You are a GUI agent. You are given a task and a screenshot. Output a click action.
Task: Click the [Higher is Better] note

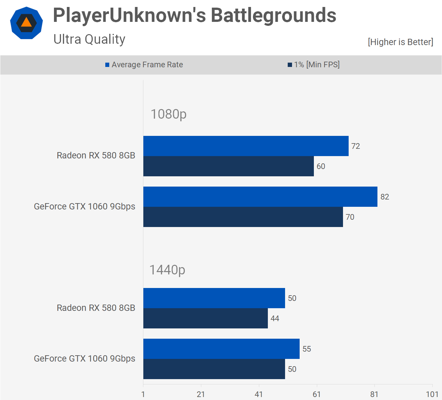400,42
